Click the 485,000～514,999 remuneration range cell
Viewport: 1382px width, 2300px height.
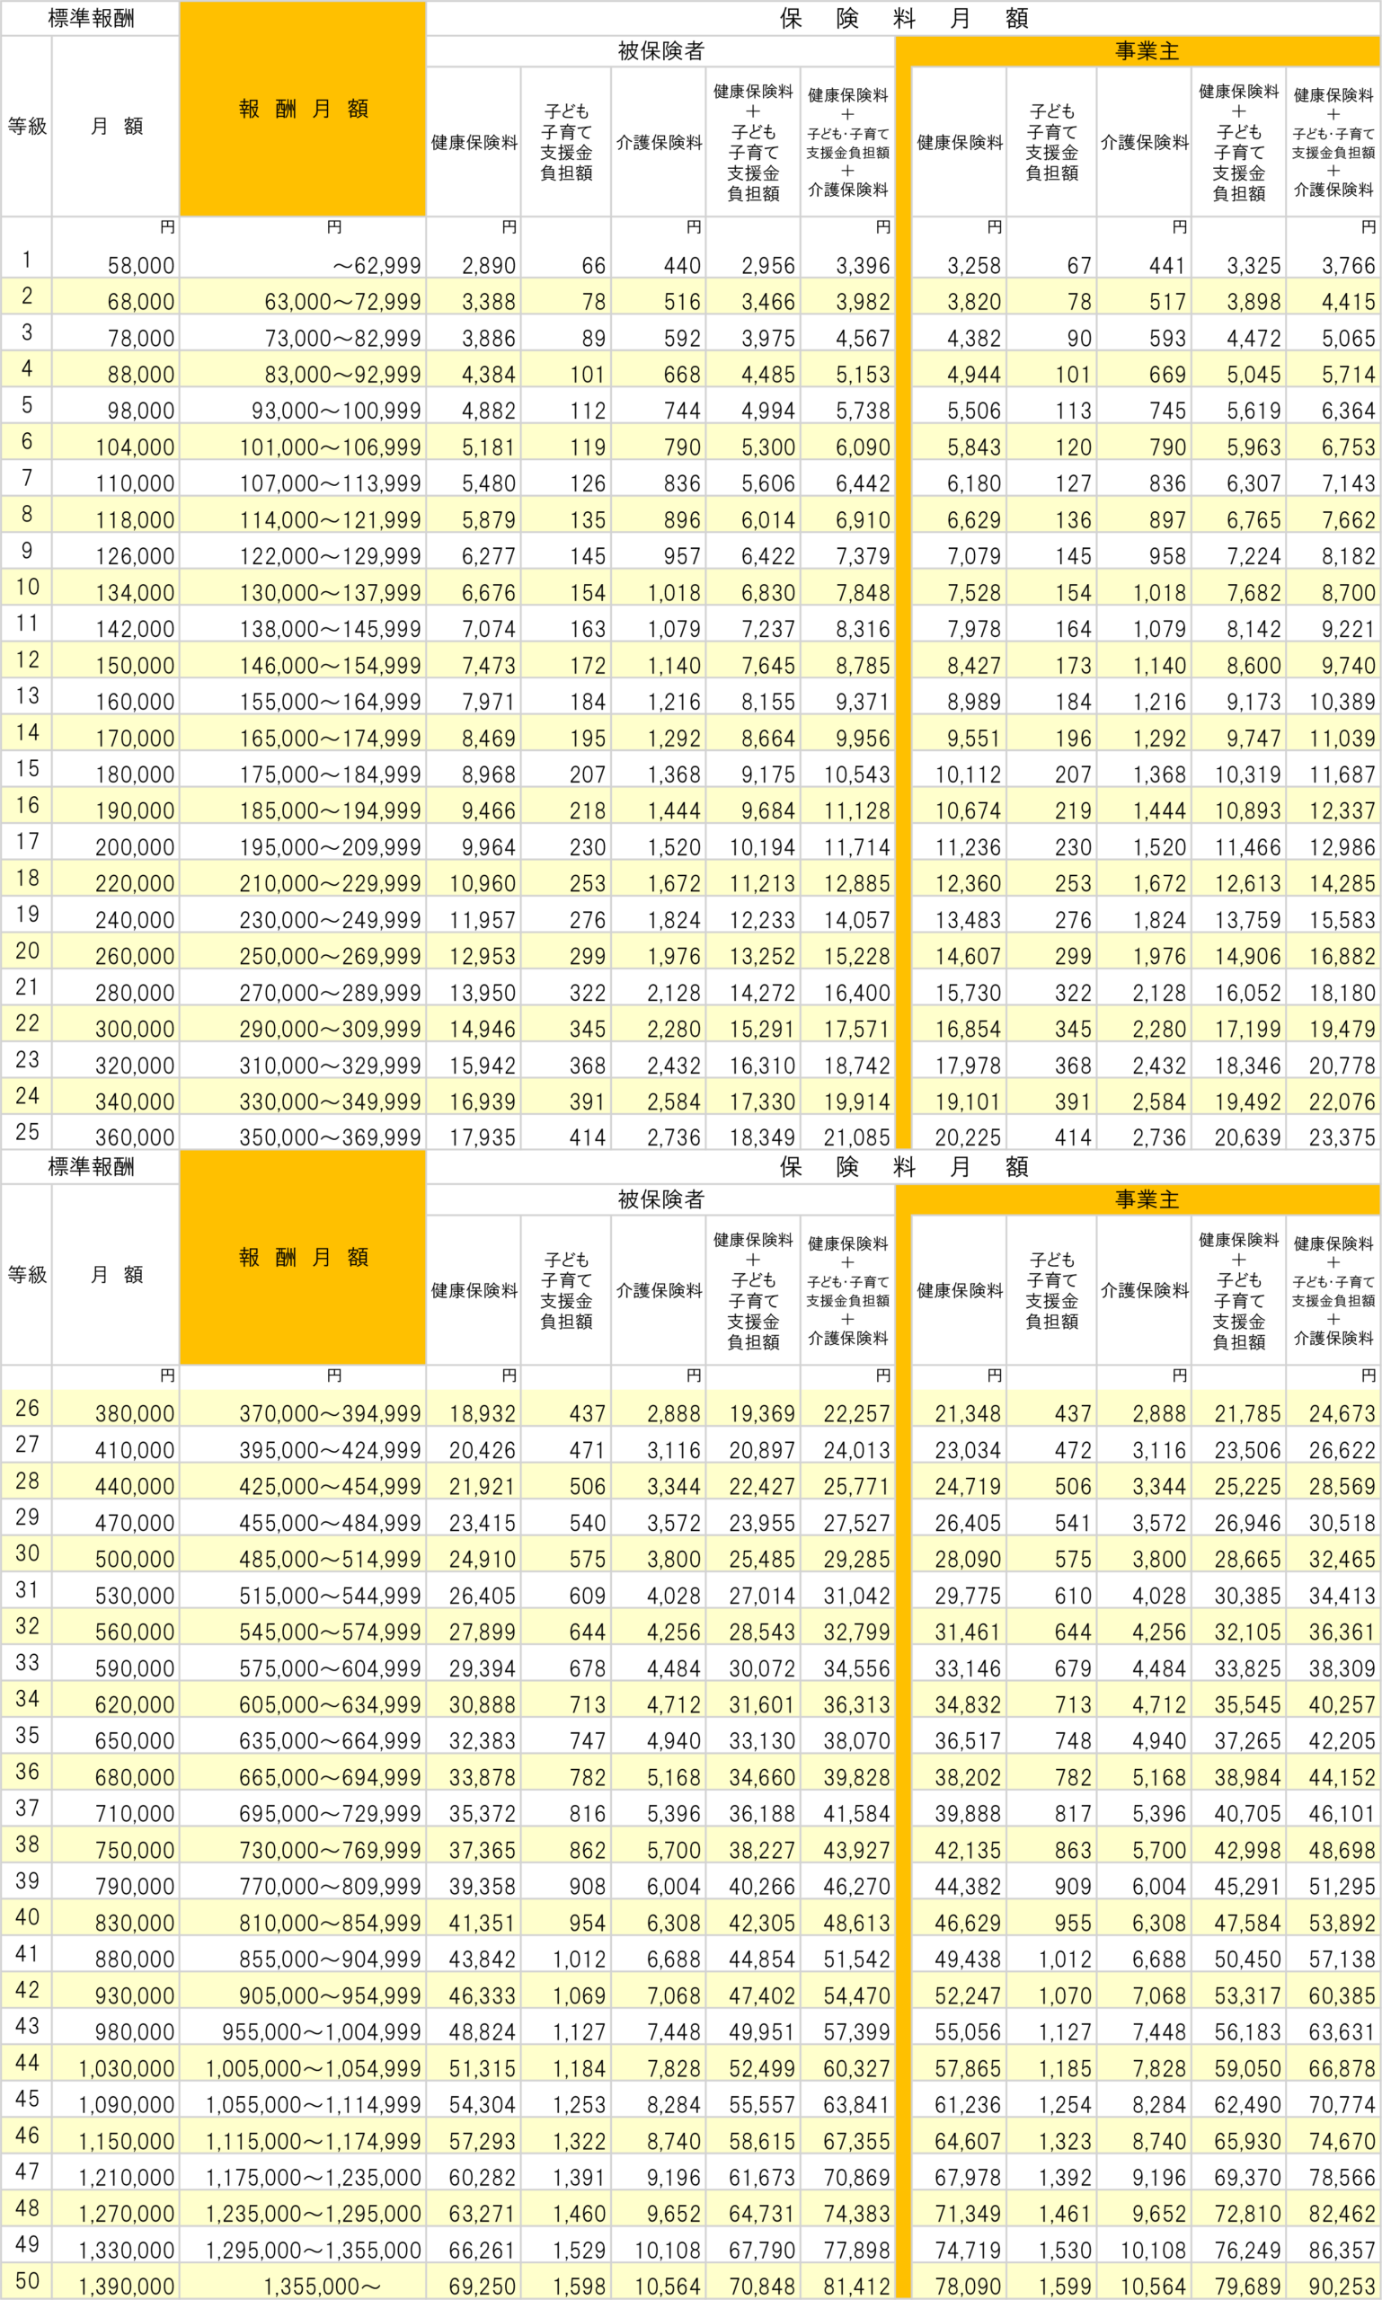[330, 1559]
